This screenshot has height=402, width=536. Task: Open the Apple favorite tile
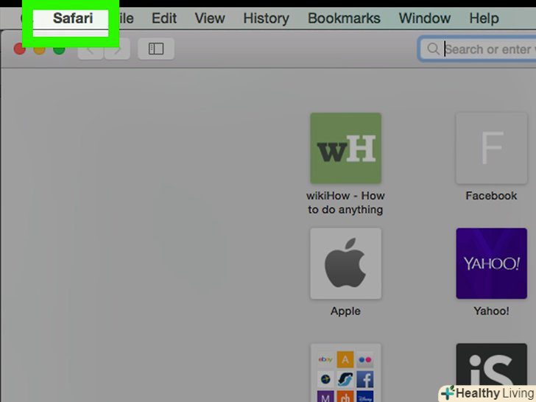(x=345, y=264)
